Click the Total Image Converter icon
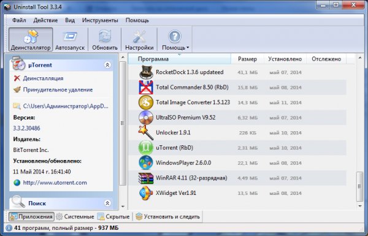 (x=146, y=102)
